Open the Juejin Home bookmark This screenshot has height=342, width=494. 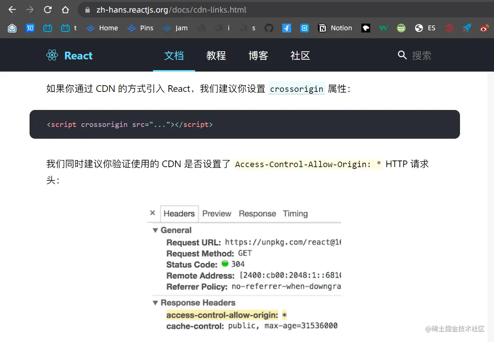point(102,28)
